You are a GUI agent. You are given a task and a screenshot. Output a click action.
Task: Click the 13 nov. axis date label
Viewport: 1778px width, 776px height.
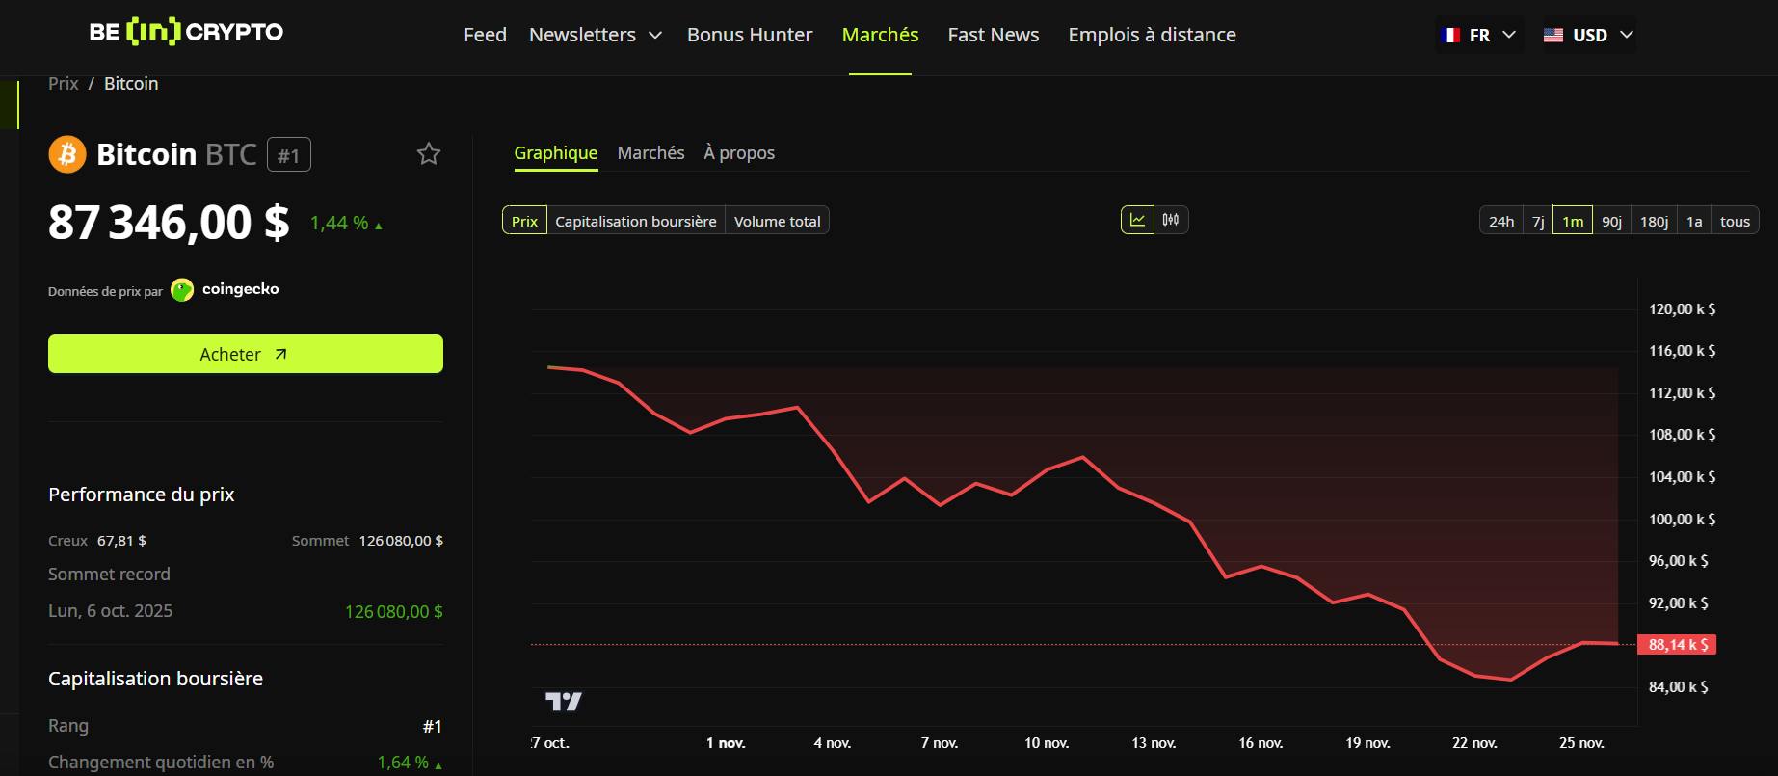coord(1154,743)
